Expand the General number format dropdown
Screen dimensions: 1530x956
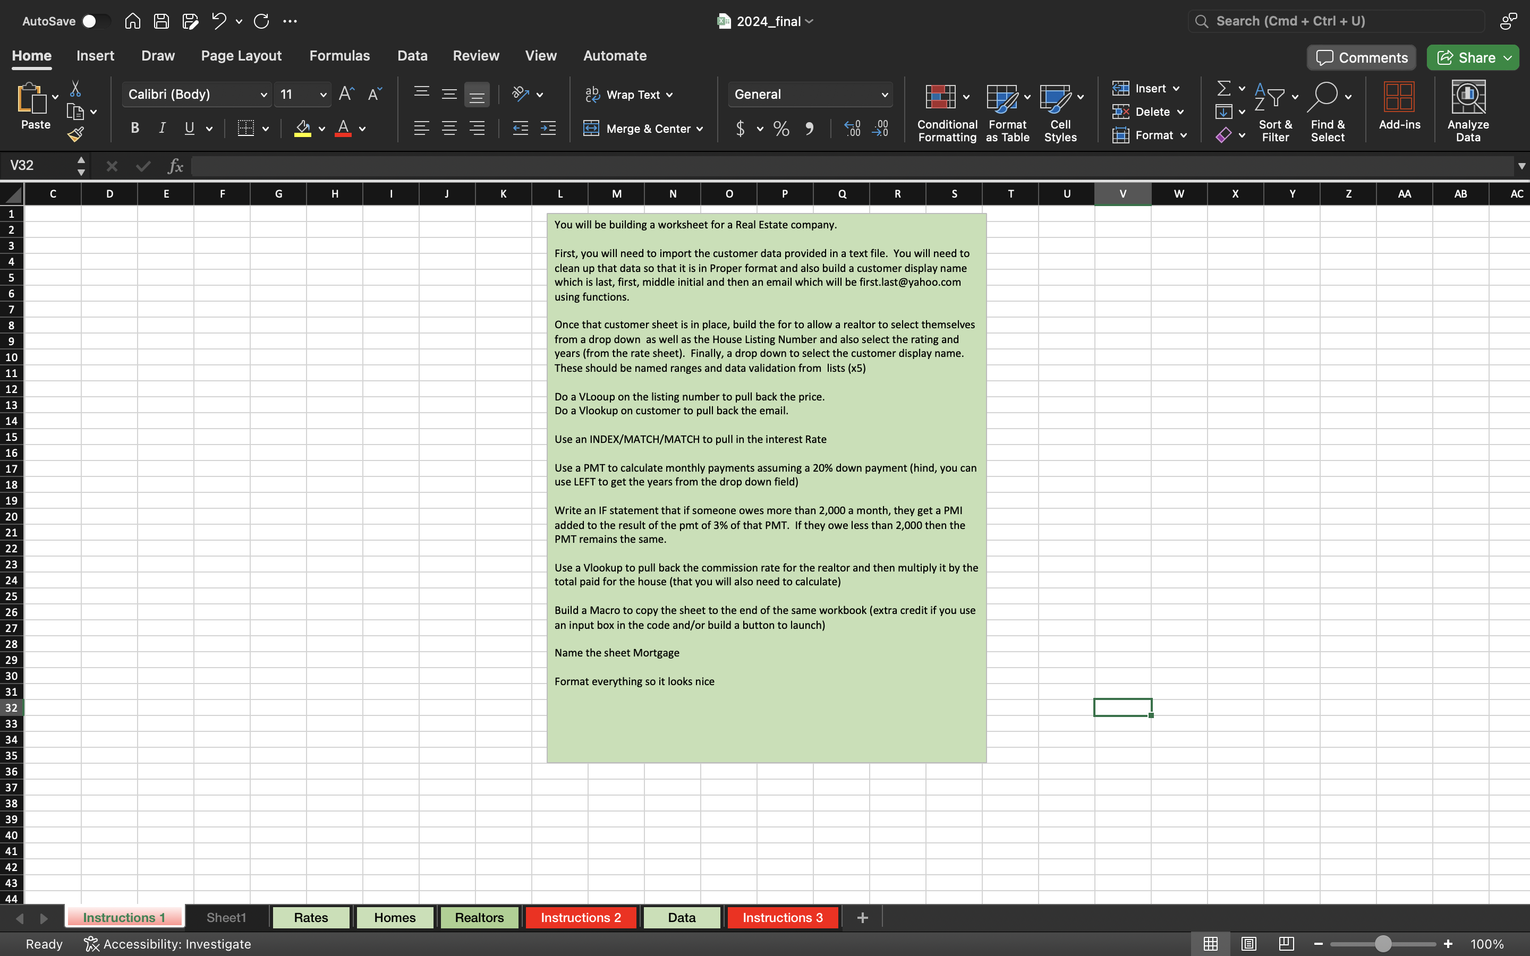(884, 95)
